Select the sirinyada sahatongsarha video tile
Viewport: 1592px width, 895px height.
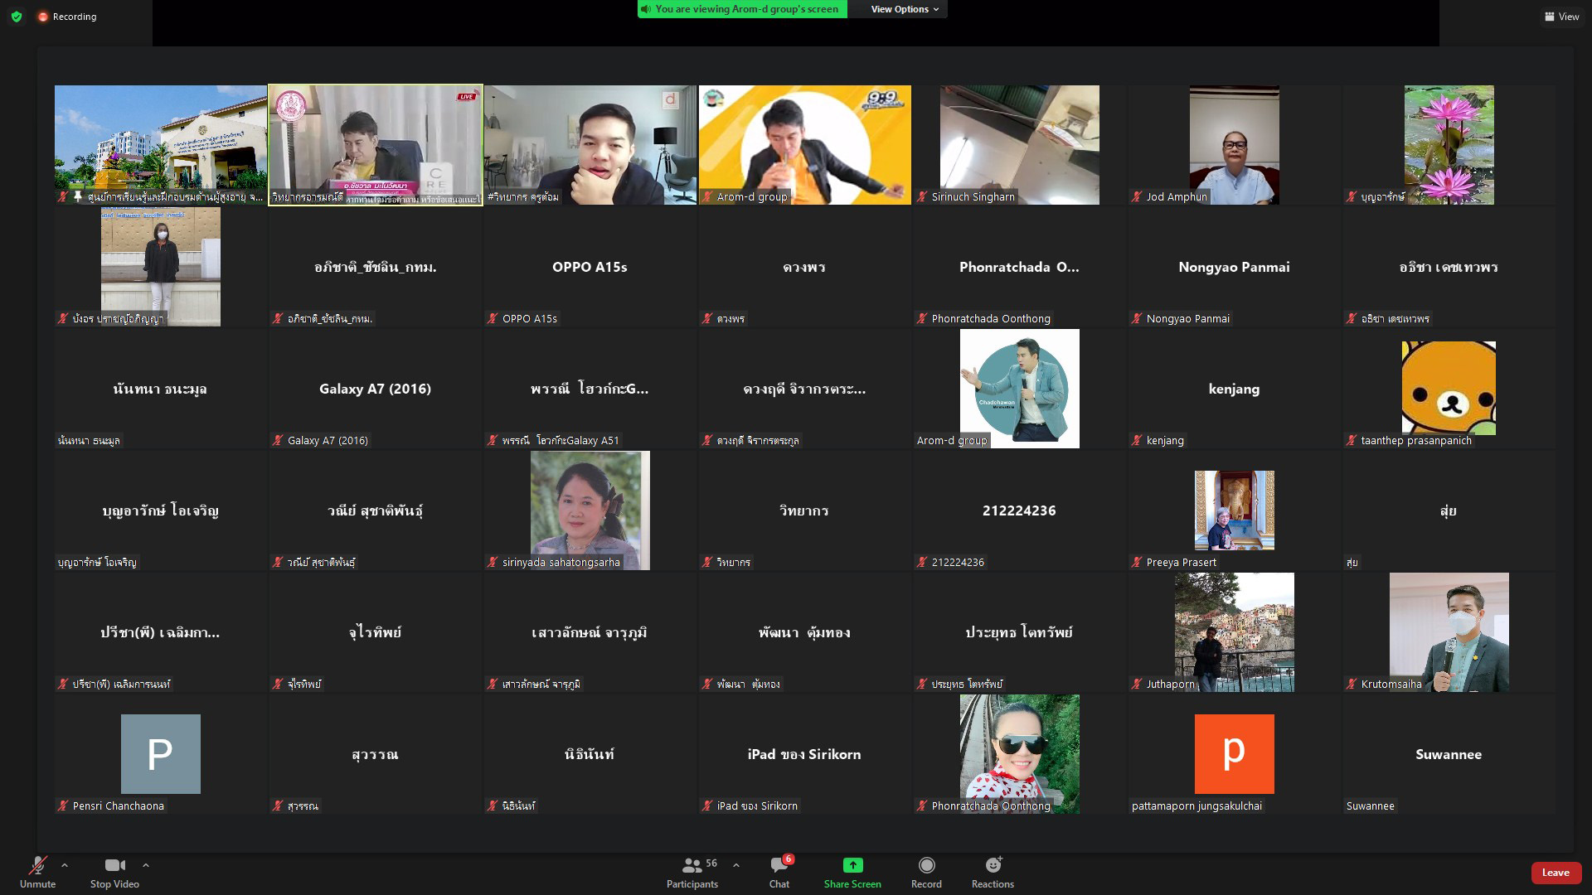coord(590,510)
